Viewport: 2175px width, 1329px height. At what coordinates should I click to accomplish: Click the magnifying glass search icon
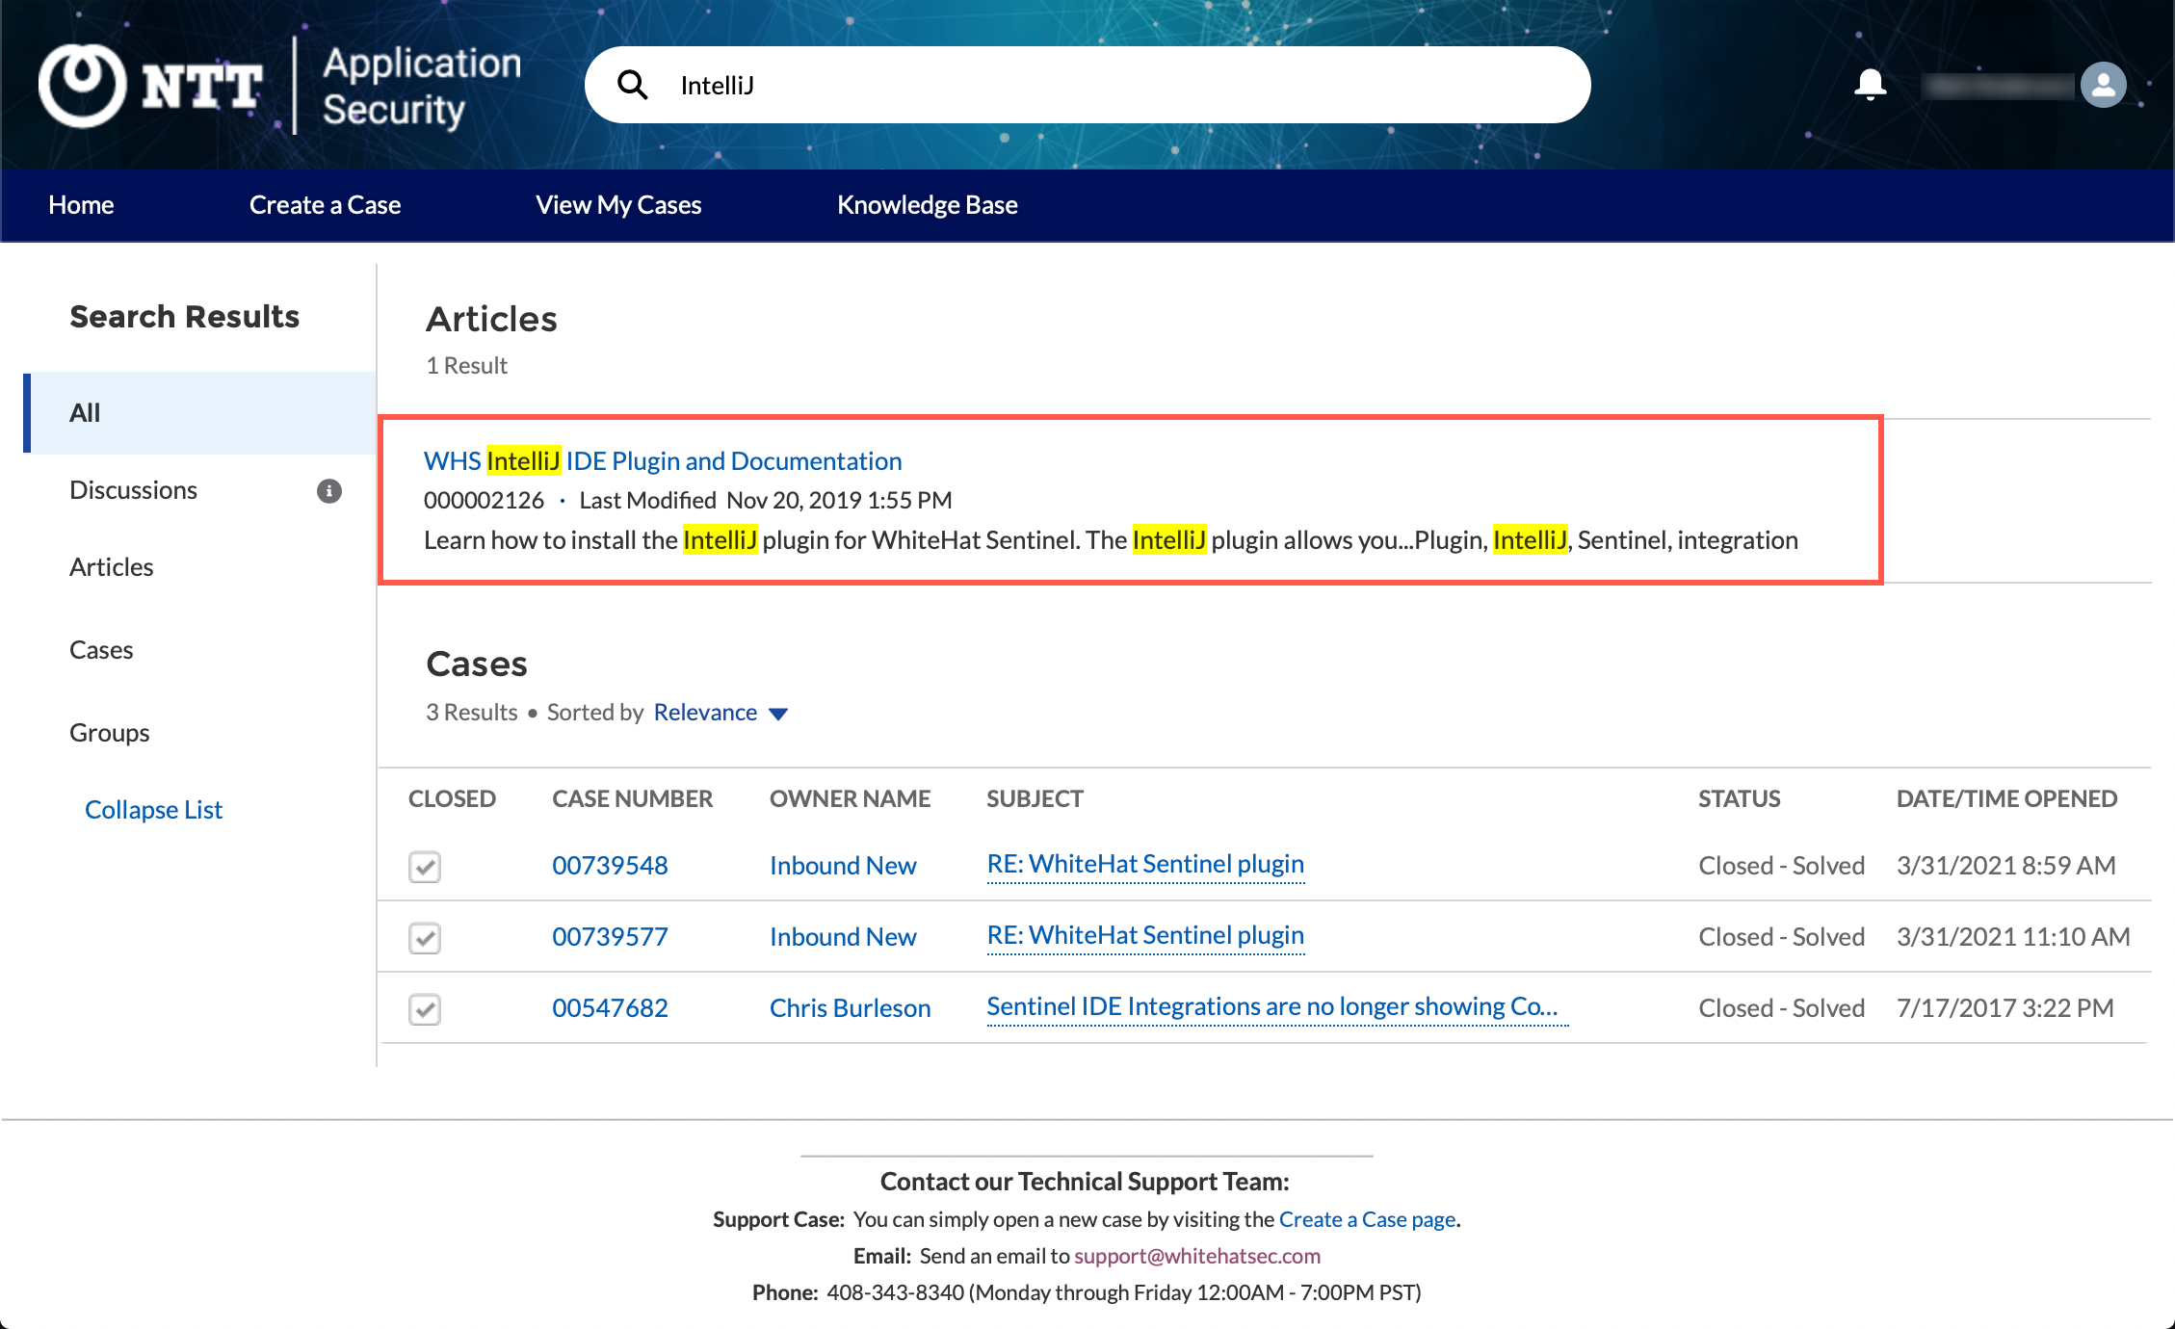coord(632,85)
